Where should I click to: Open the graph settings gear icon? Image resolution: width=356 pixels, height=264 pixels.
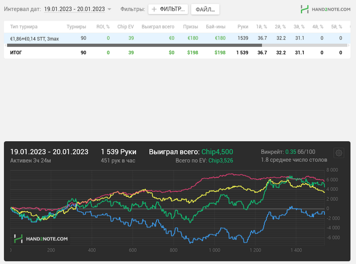(x=339, y=153)
